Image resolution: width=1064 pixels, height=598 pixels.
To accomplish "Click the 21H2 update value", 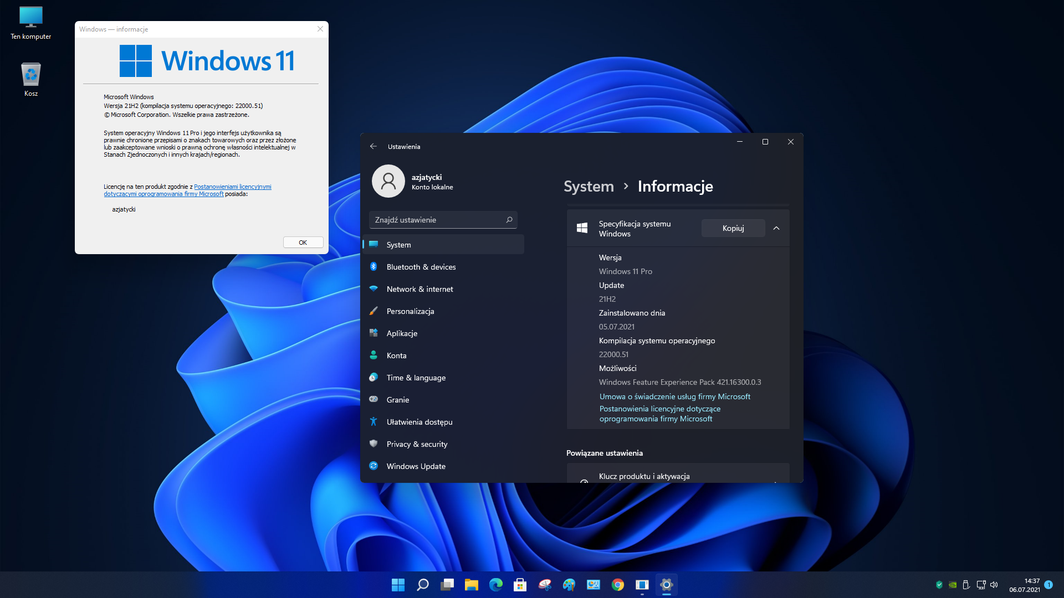I will point(607,299).
